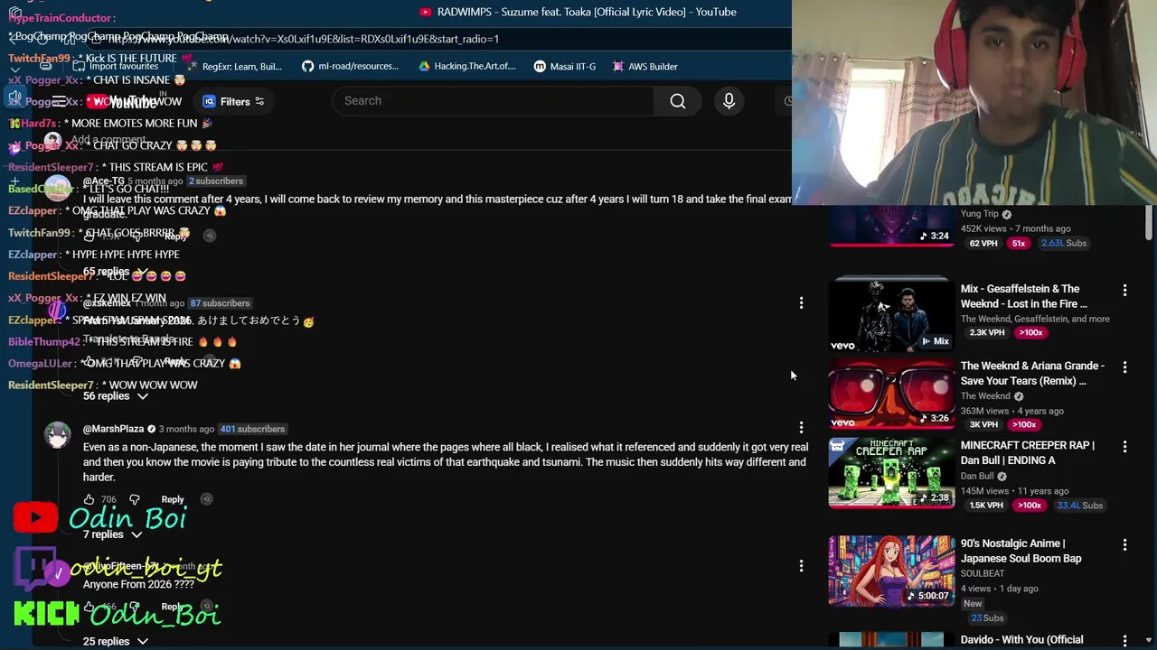The height and width of the screenshot is (650, 1157).
Task: Open the three-dot menu on the 87 subscribers comment
Action: click(801, 303)
